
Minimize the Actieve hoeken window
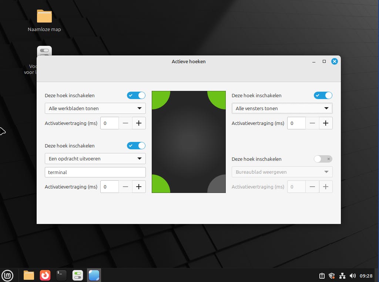point(314,62)
